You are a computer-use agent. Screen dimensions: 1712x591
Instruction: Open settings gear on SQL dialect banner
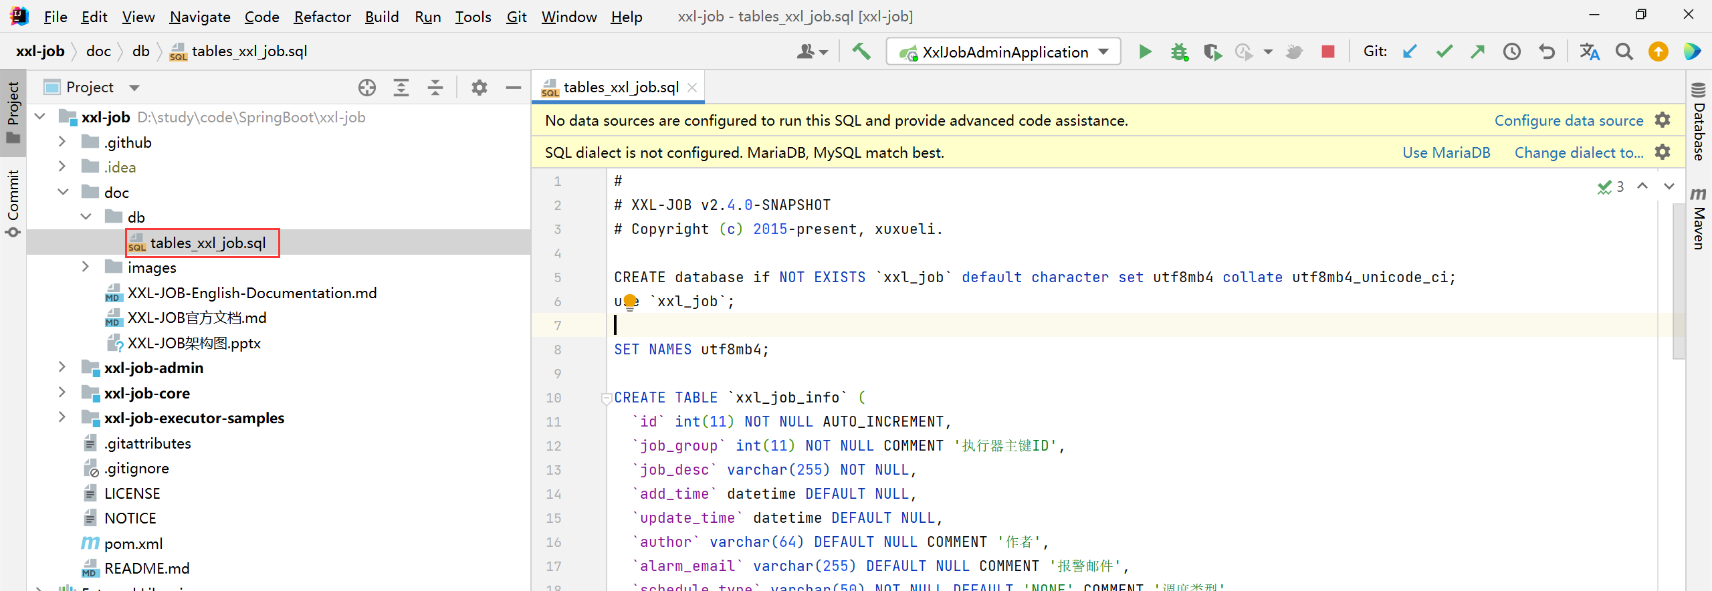tap(1663, 152)
